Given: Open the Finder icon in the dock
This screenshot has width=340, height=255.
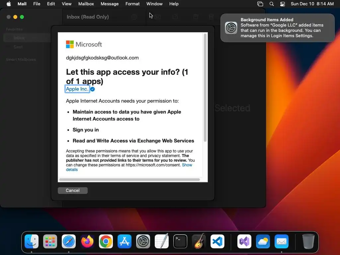Looking at the screenshot, I should 32,241.
